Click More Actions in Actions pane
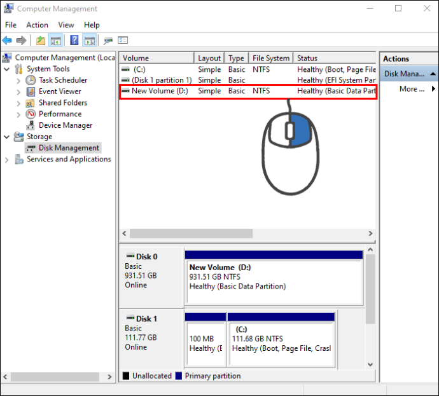The width and height of the screenshot is (439, 396). click(412, 89)
